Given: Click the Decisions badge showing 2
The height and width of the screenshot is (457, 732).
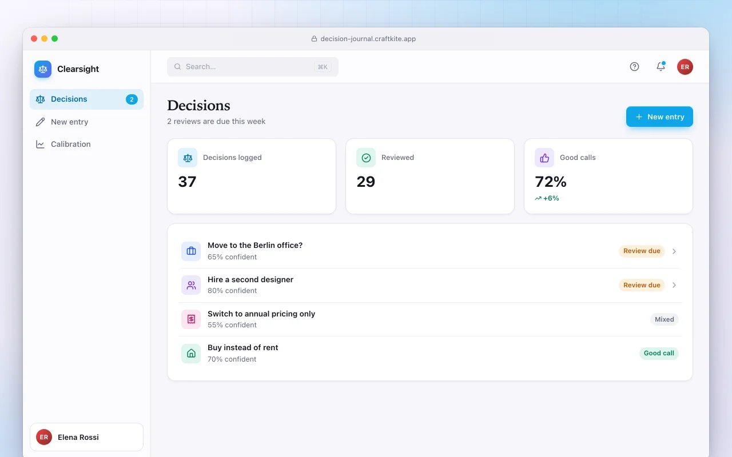Looking at the screenshot, I should pyautogui.click(x=132, y=99).
